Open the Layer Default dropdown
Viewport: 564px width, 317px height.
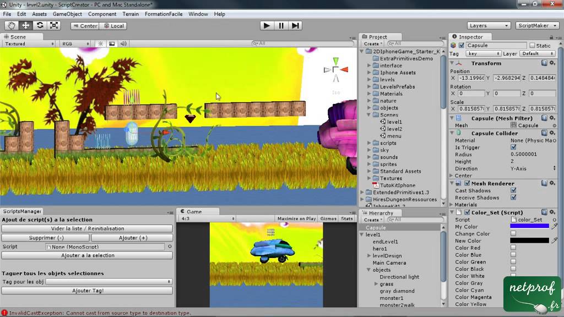point(538,53)
